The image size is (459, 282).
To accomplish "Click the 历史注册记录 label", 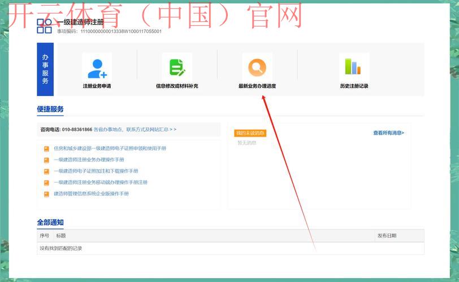I will pos(354,86).
